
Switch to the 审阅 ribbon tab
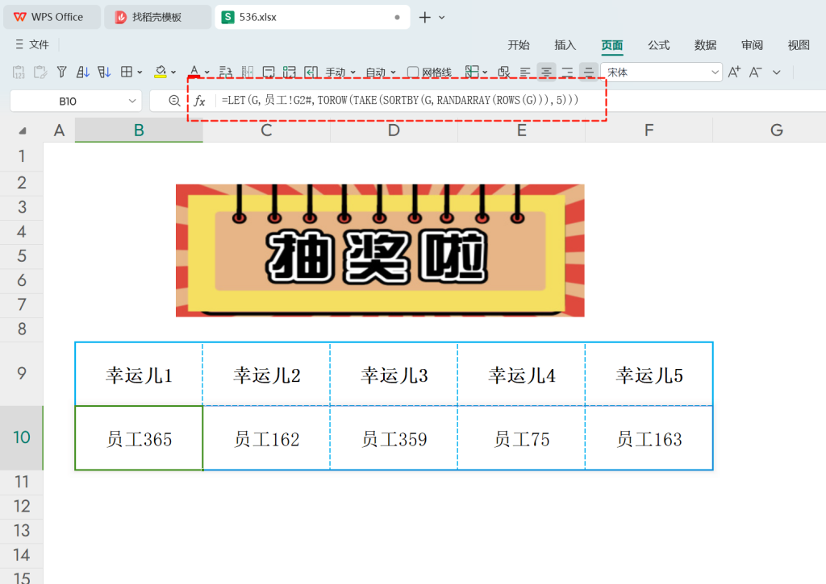[752, 45]
